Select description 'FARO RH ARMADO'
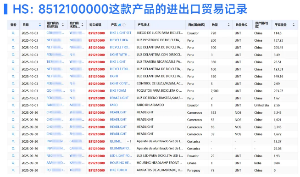Viewport: 300px width, 177px height. (150, 105)
